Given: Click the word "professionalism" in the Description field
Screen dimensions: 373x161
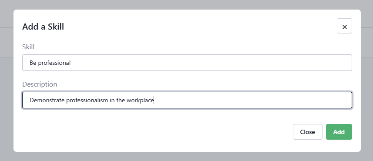Looking at the screenshot, I should coord(87,100).
